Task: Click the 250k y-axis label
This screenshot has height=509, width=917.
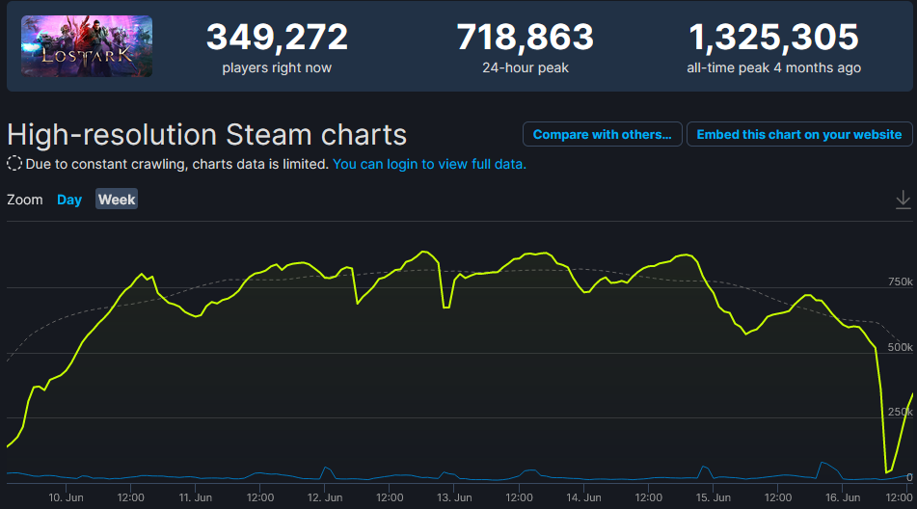Action: click(x=900, y=412)
